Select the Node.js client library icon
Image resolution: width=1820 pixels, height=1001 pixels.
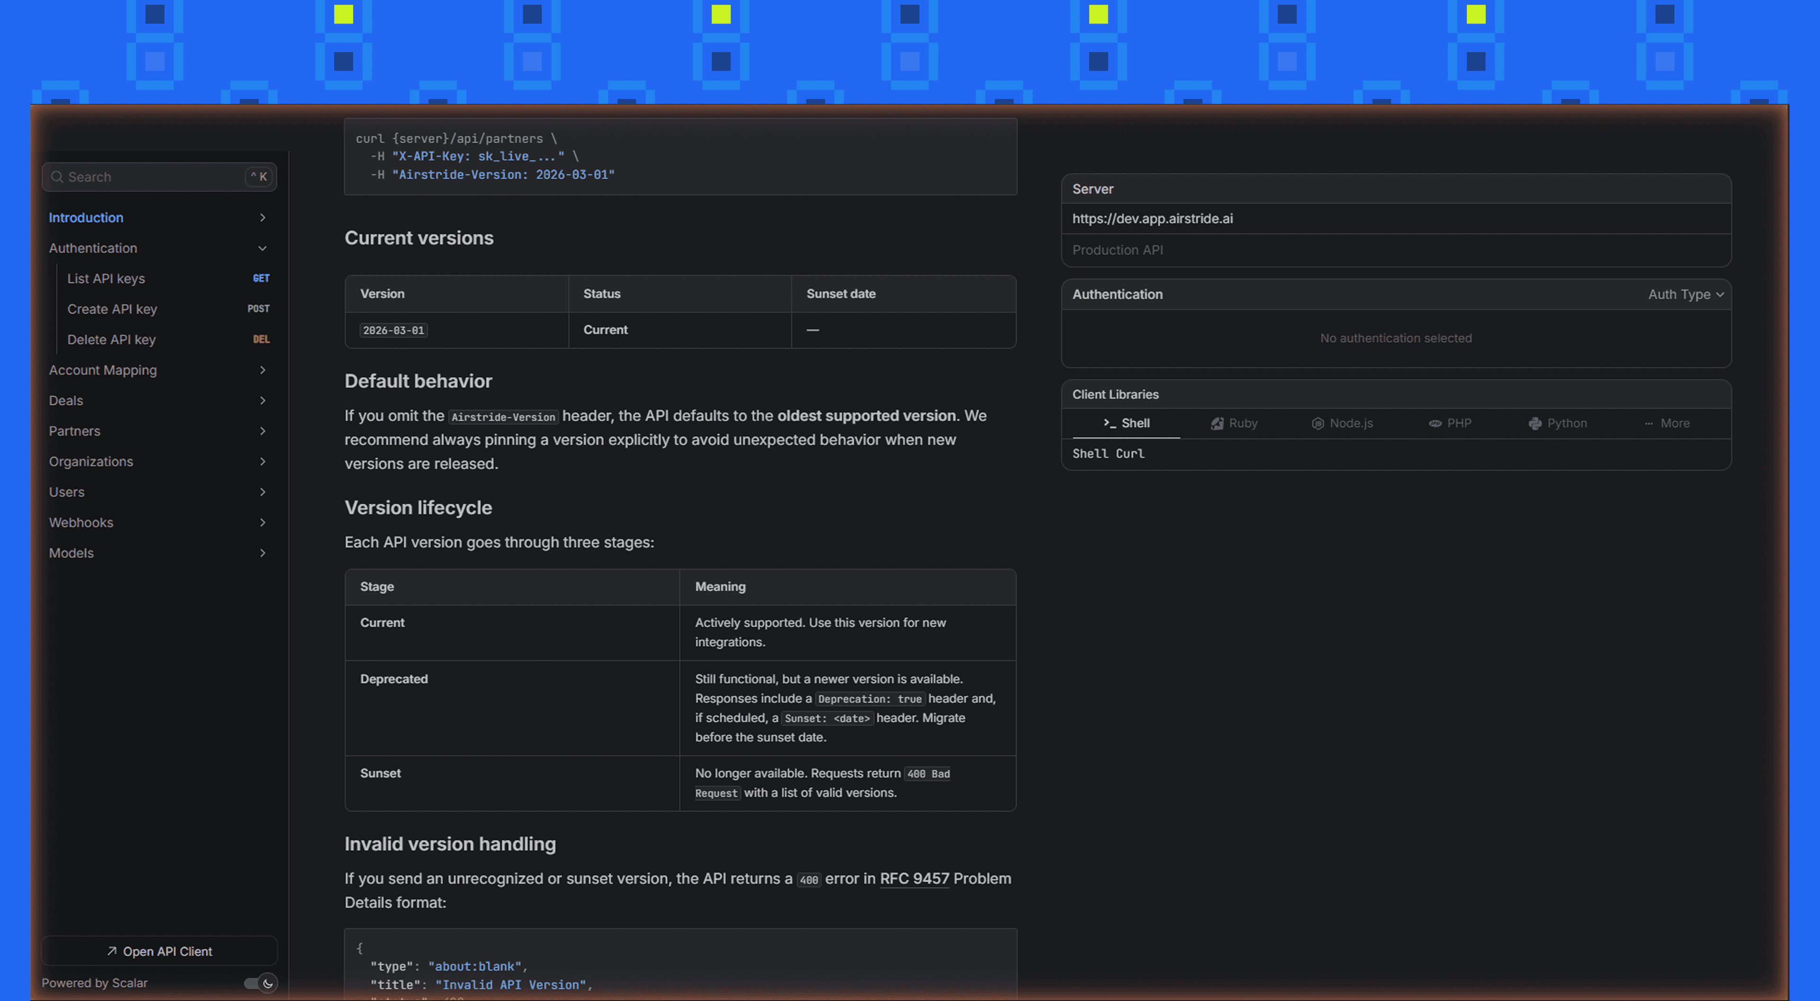click(1319, 423)
